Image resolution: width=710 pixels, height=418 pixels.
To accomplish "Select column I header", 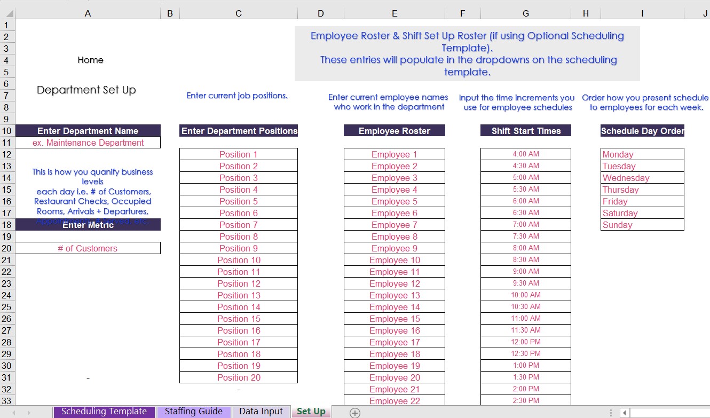I will [642, 14].
